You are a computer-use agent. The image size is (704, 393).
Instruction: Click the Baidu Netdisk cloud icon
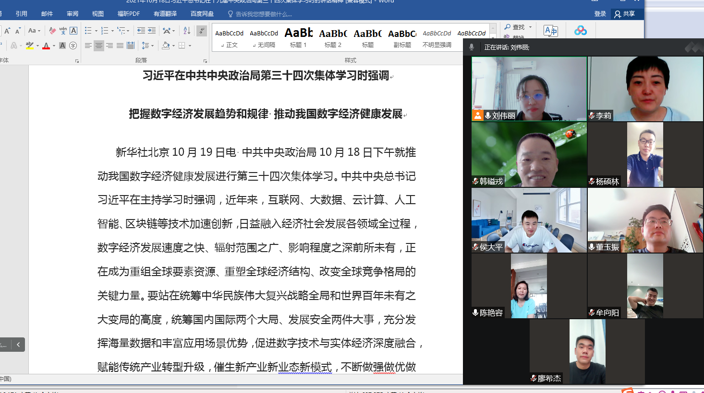click(x=580, y=31)
